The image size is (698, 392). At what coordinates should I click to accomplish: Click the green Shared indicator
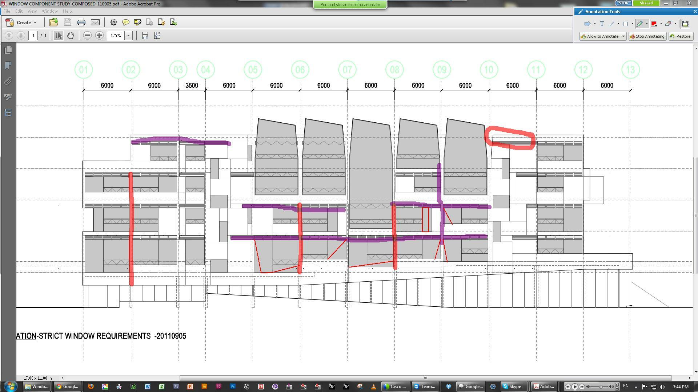pos(646,3)
